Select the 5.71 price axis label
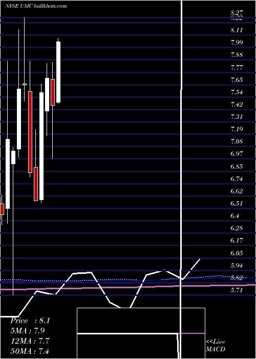 click(x=237, y=290)
